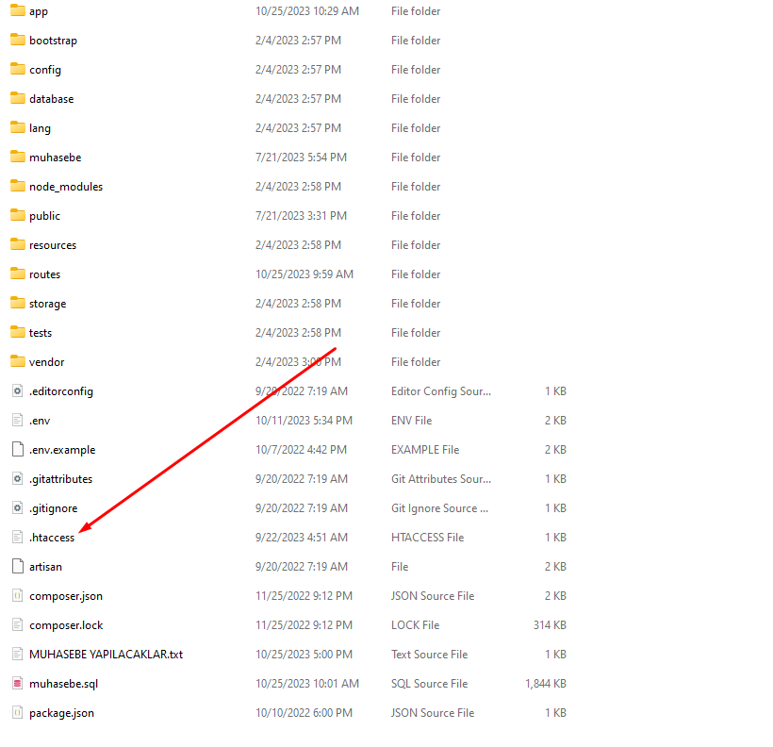
Task: Click the '1,844 KB' size cell
Action: 546,684
